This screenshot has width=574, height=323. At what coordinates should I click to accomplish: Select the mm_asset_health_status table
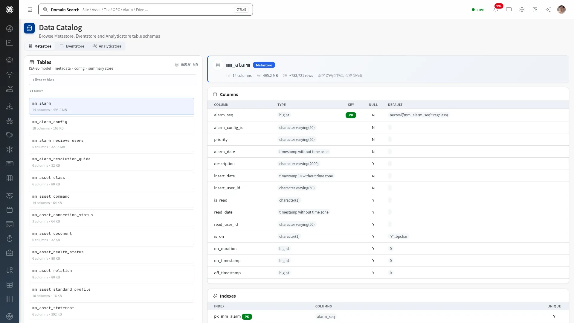tap(112, 255)
